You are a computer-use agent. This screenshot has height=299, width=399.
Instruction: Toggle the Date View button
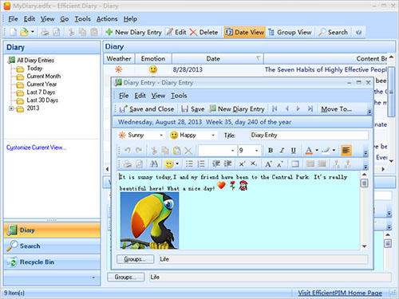(245, 32)
